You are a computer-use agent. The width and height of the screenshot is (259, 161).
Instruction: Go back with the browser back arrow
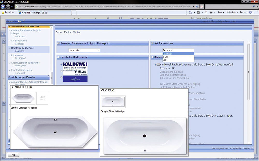(3, 7)
